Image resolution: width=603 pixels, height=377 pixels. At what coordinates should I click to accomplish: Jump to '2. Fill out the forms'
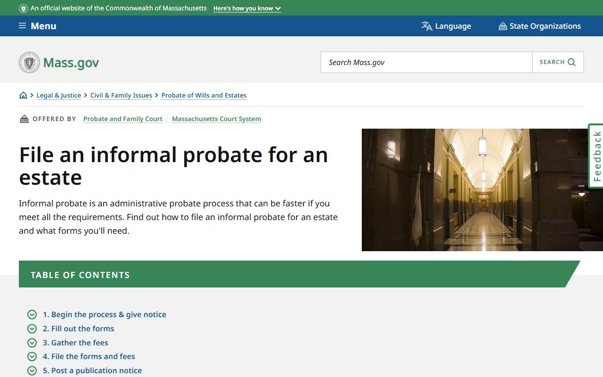79,328
